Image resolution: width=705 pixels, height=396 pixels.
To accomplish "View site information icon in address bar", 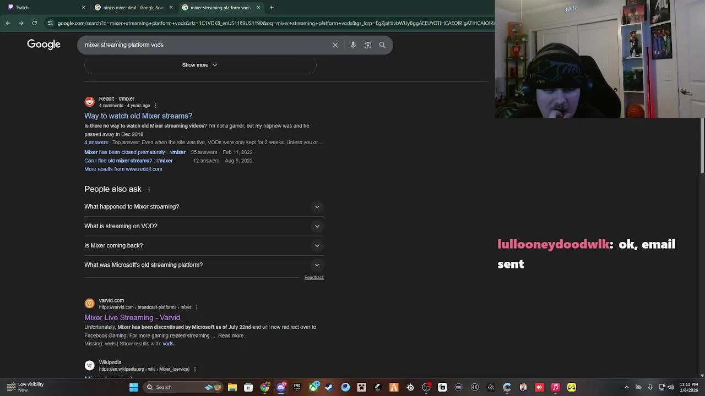I will click(50, 23).
